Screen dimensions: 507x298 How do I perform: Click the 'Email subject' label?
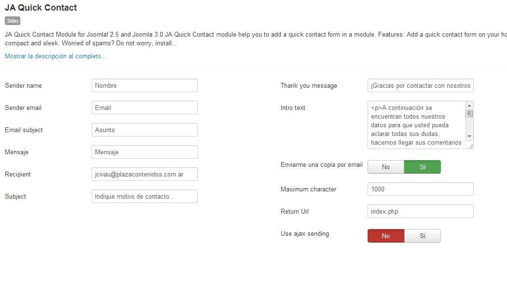(x=24, y=130)
